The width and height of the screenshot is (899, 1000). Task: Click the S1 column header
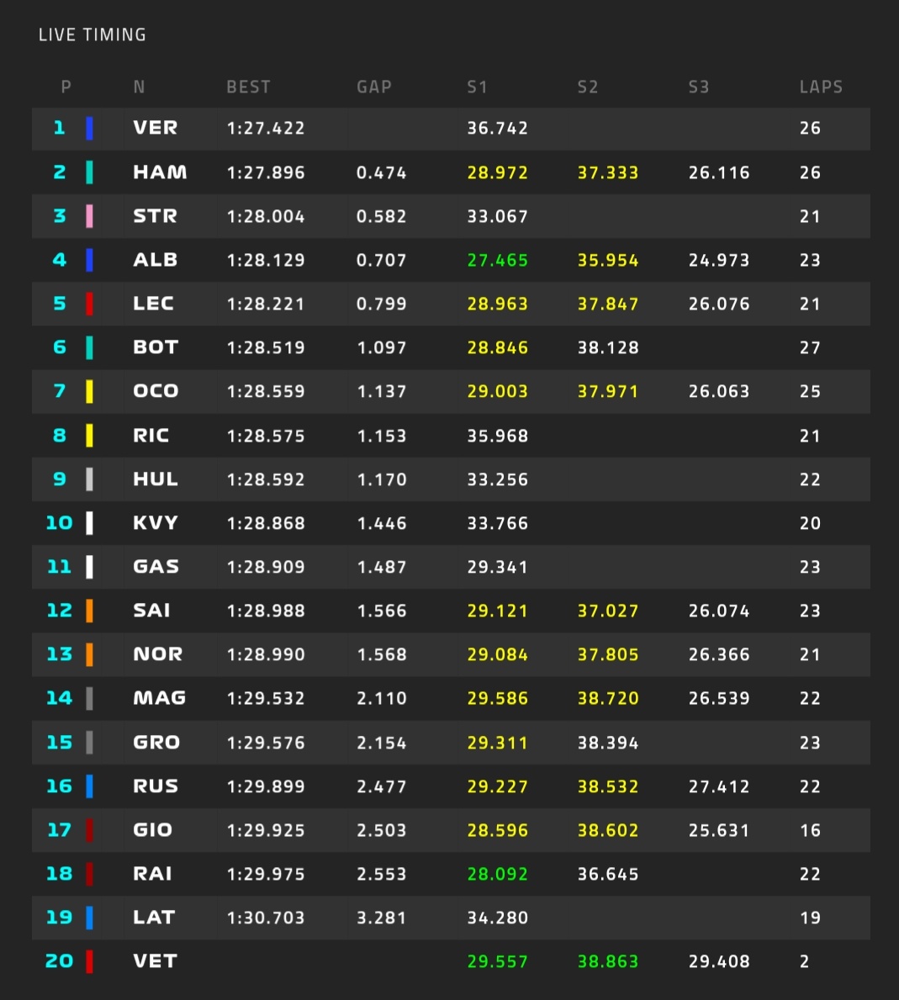(x=477, y=87)
